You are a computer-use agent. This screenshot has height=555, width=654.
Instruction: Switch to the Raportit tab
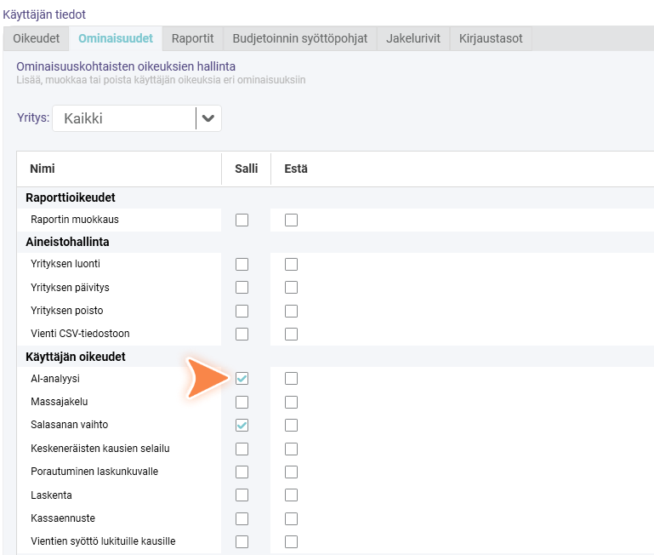point(193,38)
